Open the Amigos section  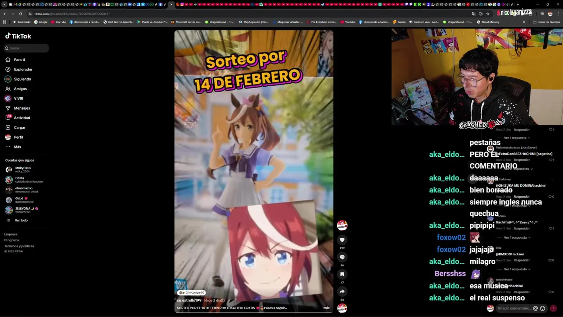point(16,88)
